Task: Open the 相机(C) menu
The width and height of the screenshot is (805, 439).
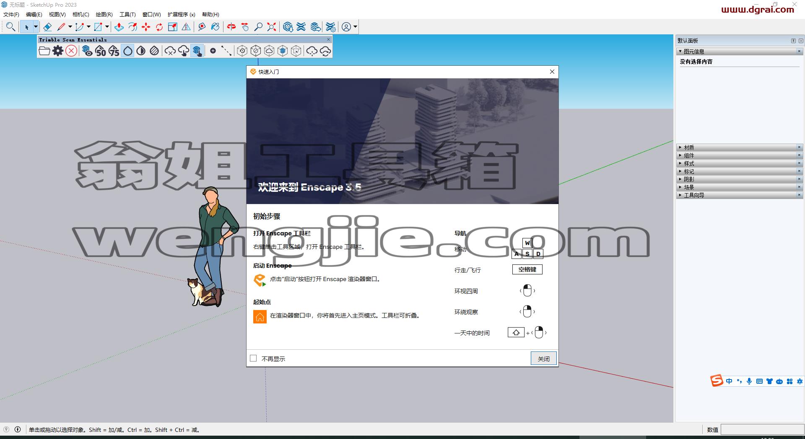Action: click(x=80, y=15)
